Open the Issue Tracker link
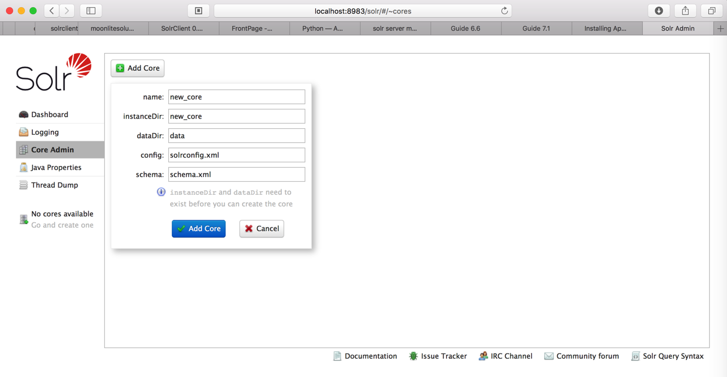The width and height of the screenshot is (727, 377). coord(438,356)
